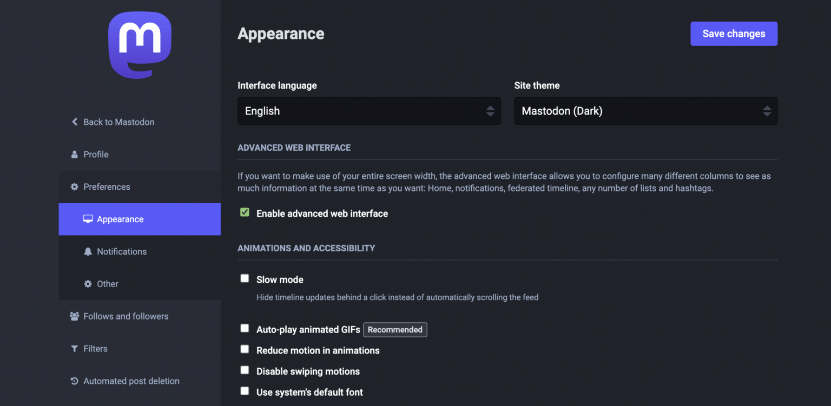The height and width of the screenshot is (406, 831).
Task: Open the Other preferences section
Action: click(107, 284)
